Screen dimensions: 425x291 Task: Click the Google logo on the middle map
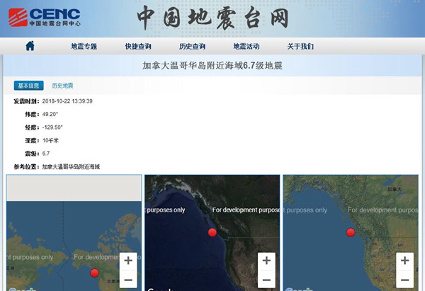click(159, 288)
